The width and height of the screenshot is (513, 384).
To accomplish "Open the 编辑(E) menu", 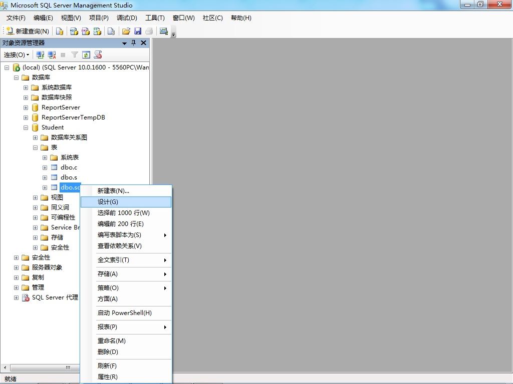I will (x=43, y=18).
